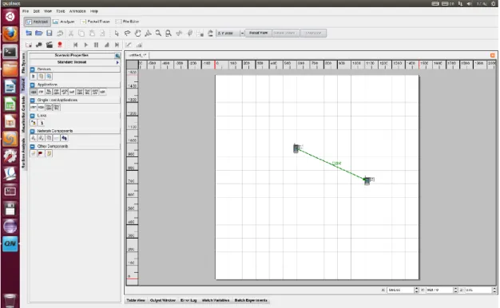
Task: Switch to File Editor mode
Action: tap(127, 22)
